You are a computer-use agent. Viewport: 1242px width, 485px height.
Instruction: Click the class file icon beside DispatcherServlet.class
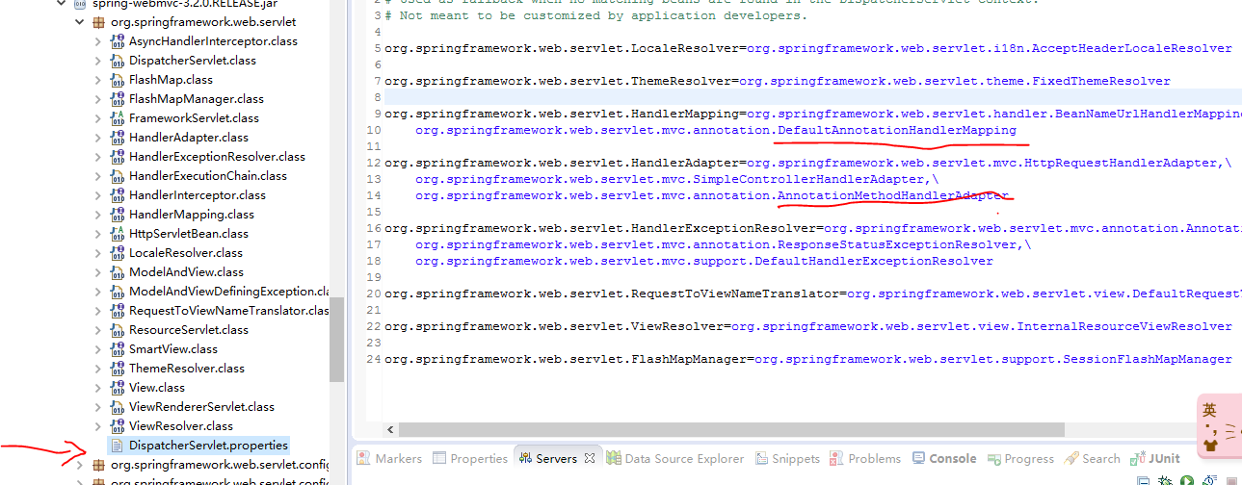pyautogui.click(x=118, y=61)
